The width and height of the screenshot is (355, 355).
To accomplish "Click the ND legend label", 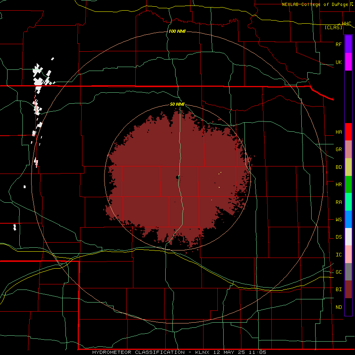I will pos(338,307).
